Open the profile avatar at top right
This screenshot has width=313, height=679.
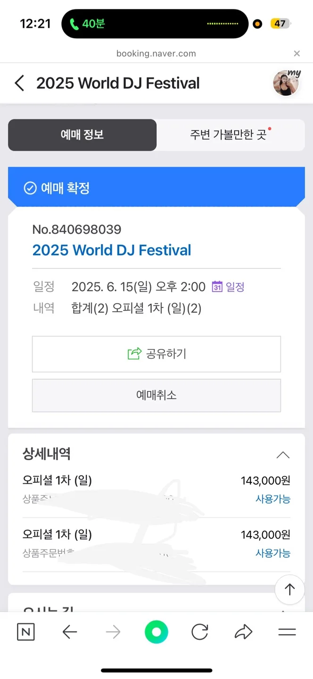coord(287,83)
